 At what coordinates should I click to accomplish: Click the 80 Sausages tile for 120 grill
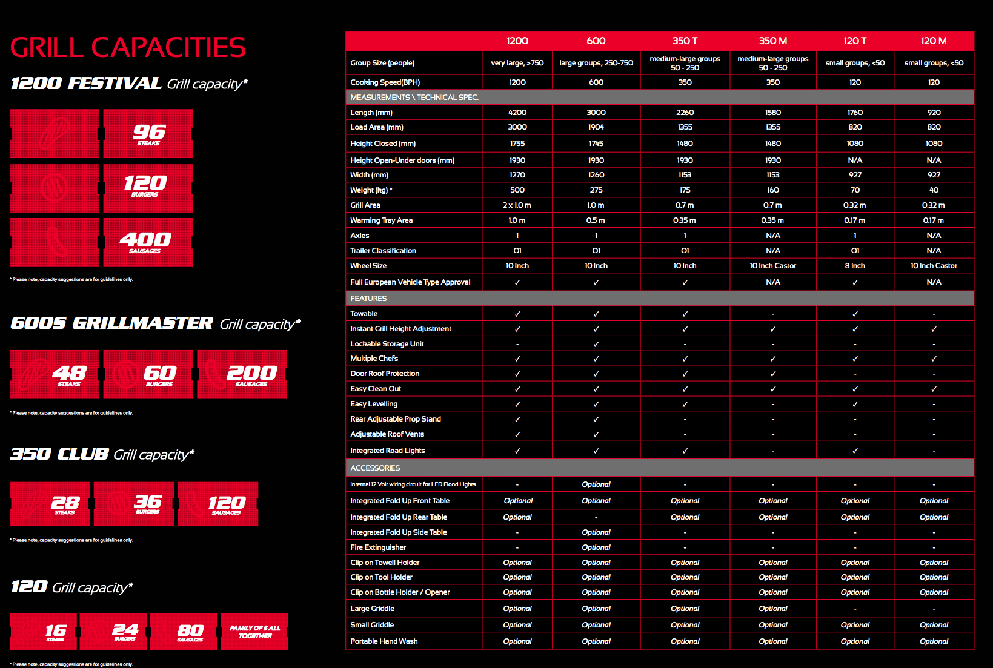click(184, 632)
